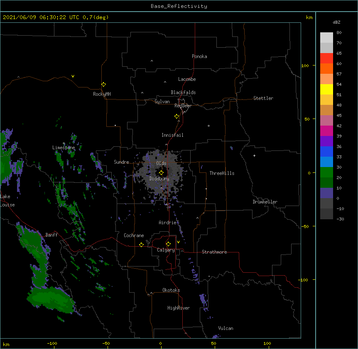Click the magenta 42 dBZ color swatch
The width and height of the screenshot is (358, 349).
click(x=326, y=131)
